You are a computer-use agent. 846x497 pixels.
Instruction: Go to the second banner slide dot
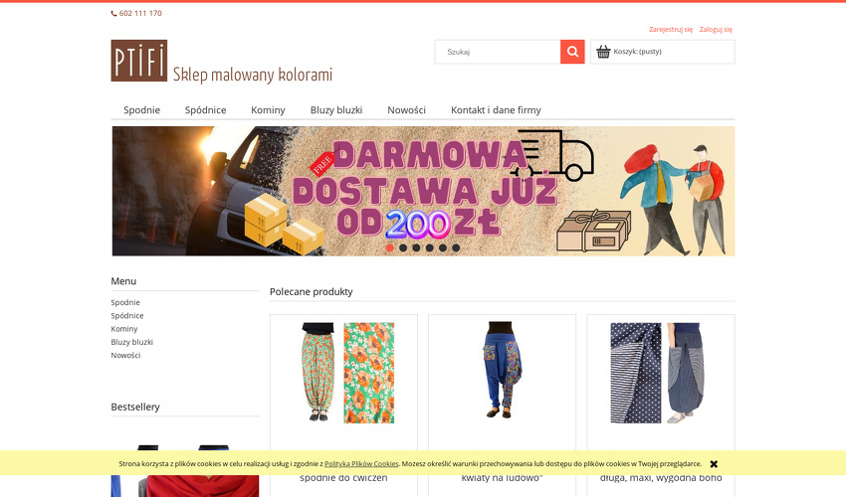tap(403, 248)
